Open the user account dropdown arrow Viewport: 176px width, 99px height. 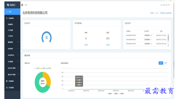pyautogui.click(x=171, y=5)
